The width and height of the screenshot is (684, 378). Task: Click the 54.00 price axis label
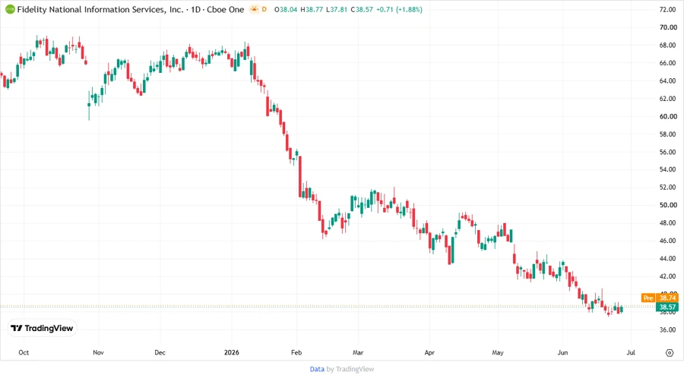pos(668,169)
